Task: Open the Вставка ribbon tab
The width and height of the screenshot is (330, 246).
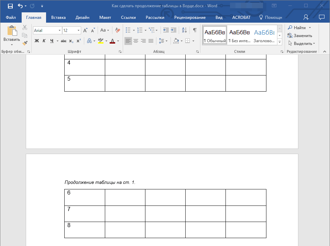Action: 58,17
